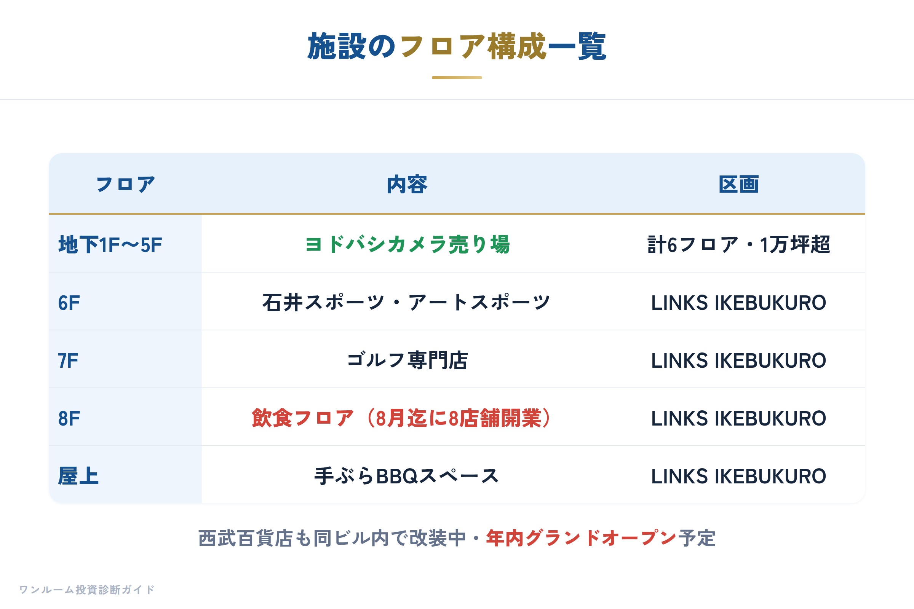Select the 6F row label
Image resolution: width=914 pixels, height=609 pixels.
[x=69, y=303]
